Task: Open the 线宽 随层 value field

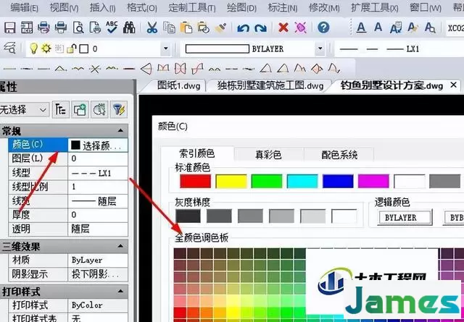Action: point(98,201)
